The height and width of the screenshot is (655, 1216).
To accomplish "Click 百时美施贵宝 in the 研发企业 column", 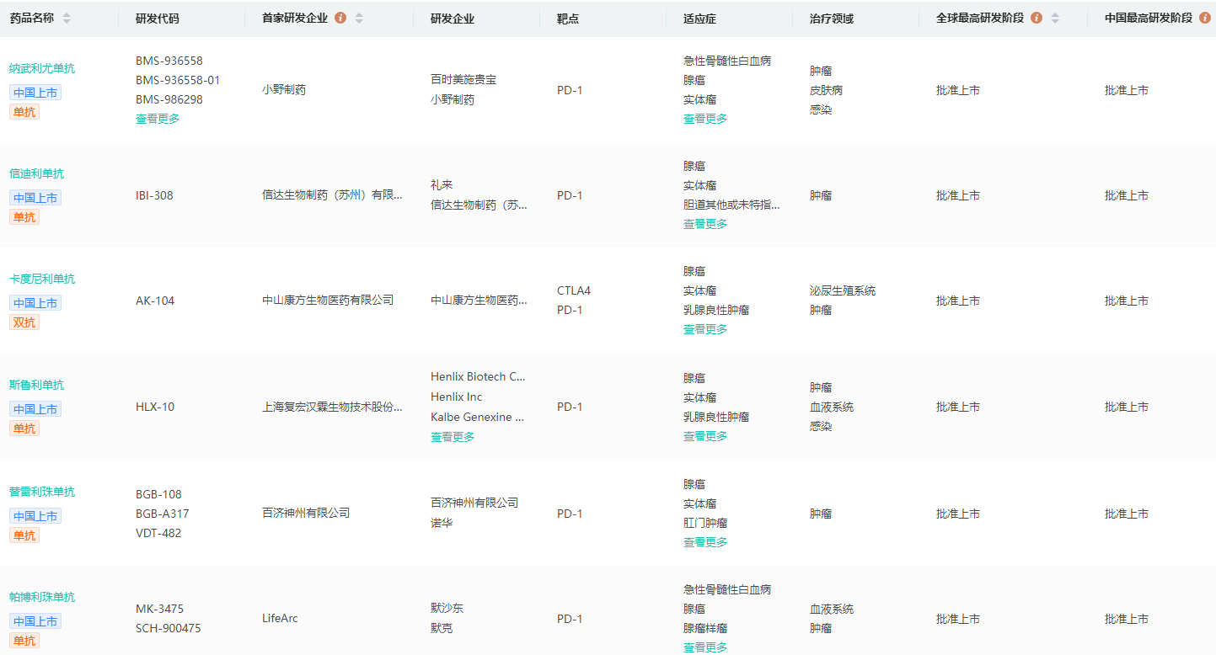I will [x=463, y=79].
